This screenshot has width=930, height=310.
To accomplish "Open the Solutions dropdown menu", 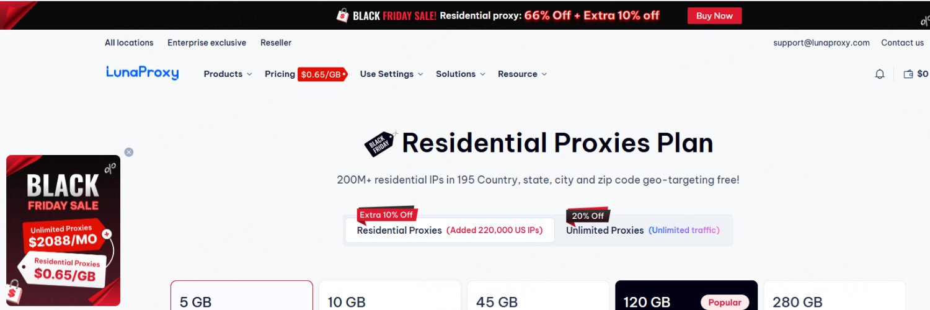I will [x=460, y=74].
